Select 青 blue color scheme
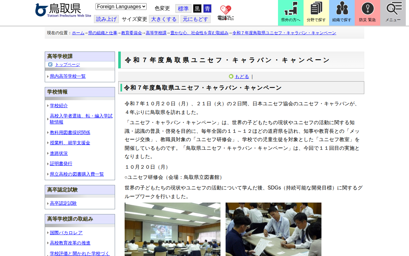 (x=207, y=9)
